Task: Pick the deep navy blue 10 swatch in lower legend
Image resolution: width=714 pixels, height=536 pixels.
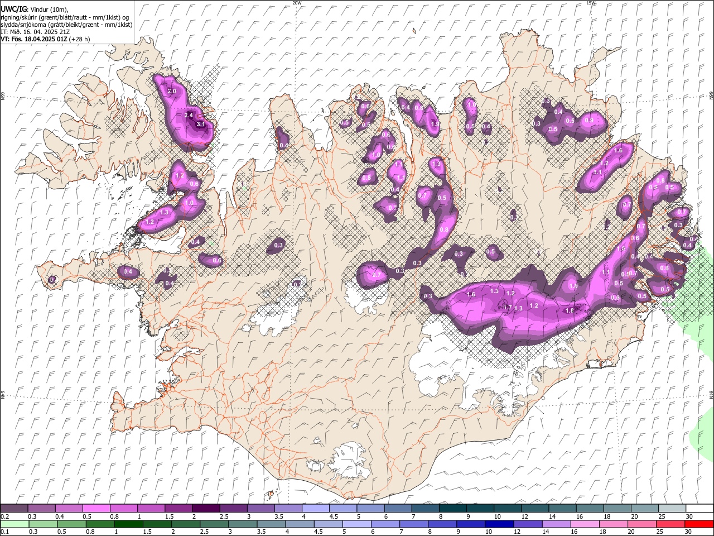Action: tap(499, 524)
